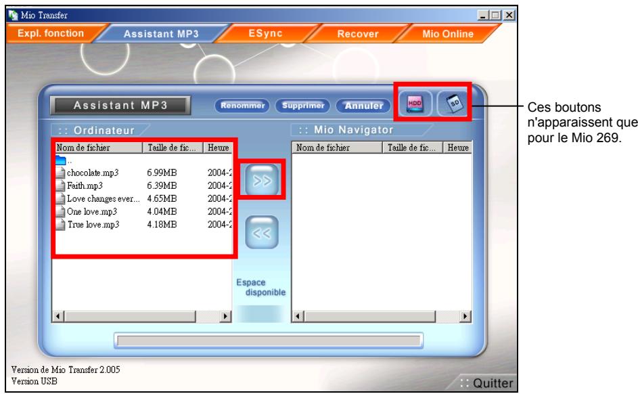
Task: Switch to the Assistant MP3 tab
Action: 161,34
